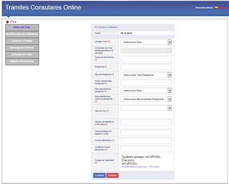Focus the Tiempo de estadía en Chile field

[x=146, y=122]
